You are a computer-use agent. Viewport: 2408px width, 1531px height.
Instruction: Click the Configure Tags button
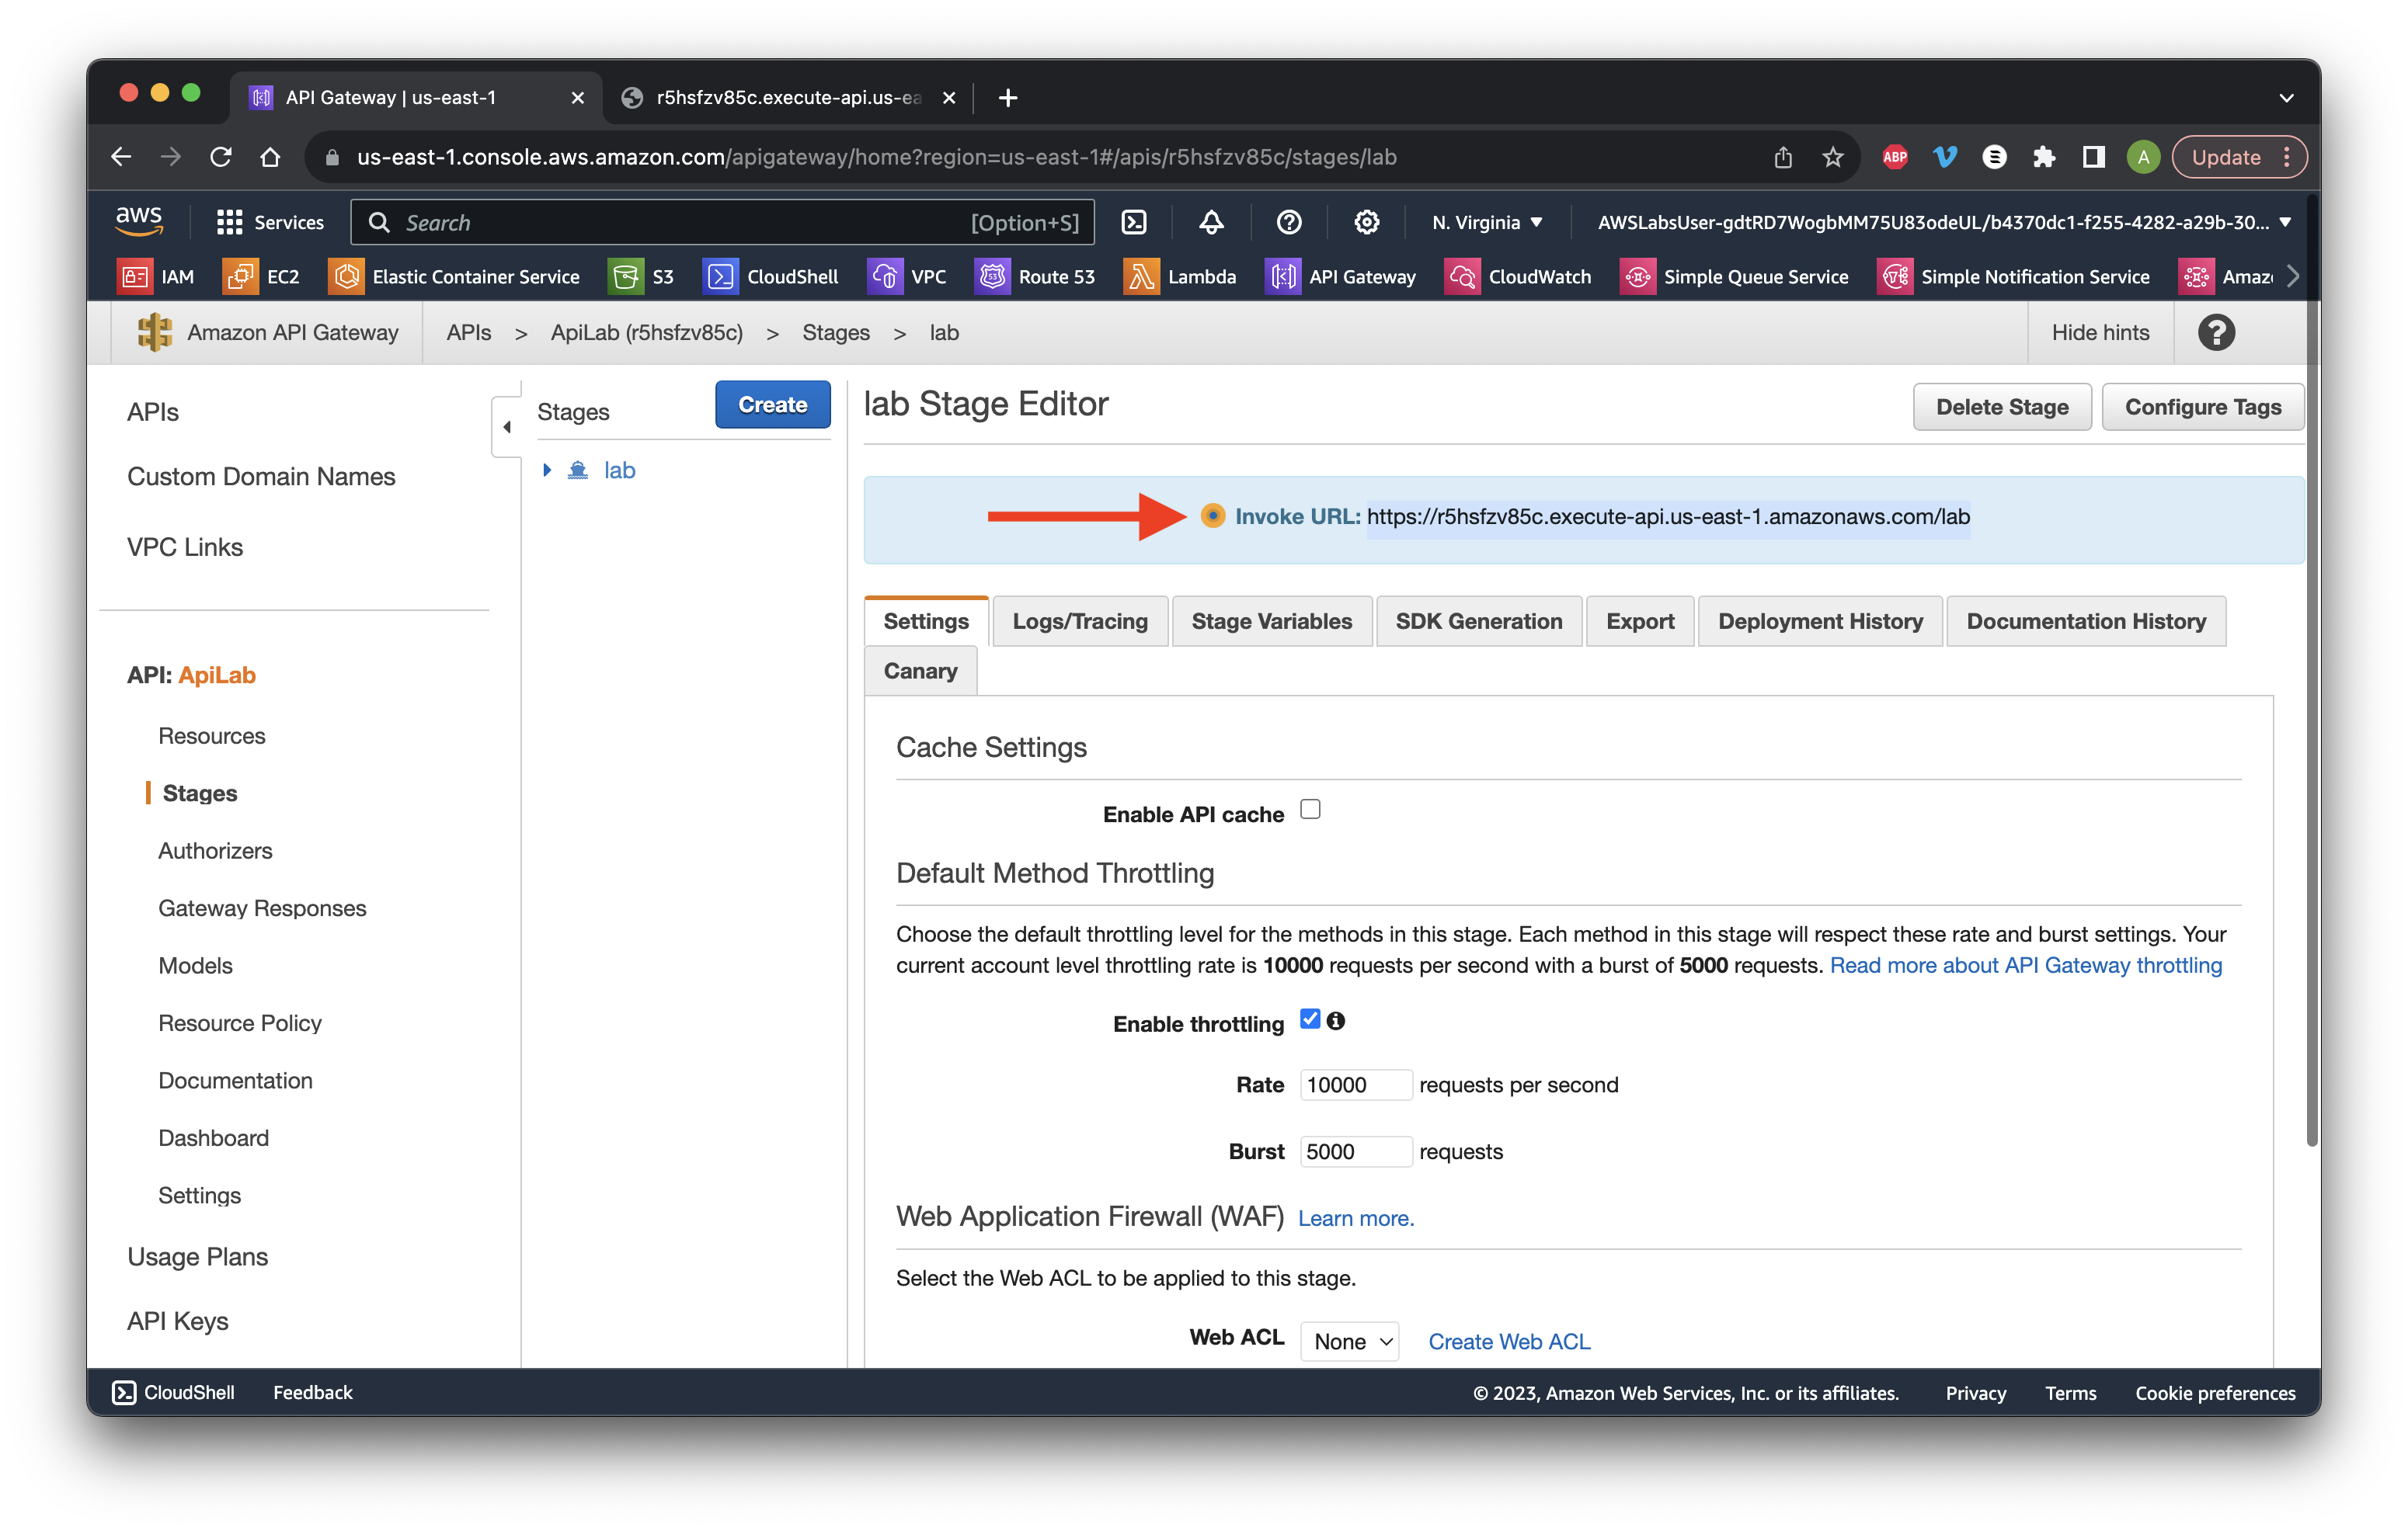(2202, 407)
